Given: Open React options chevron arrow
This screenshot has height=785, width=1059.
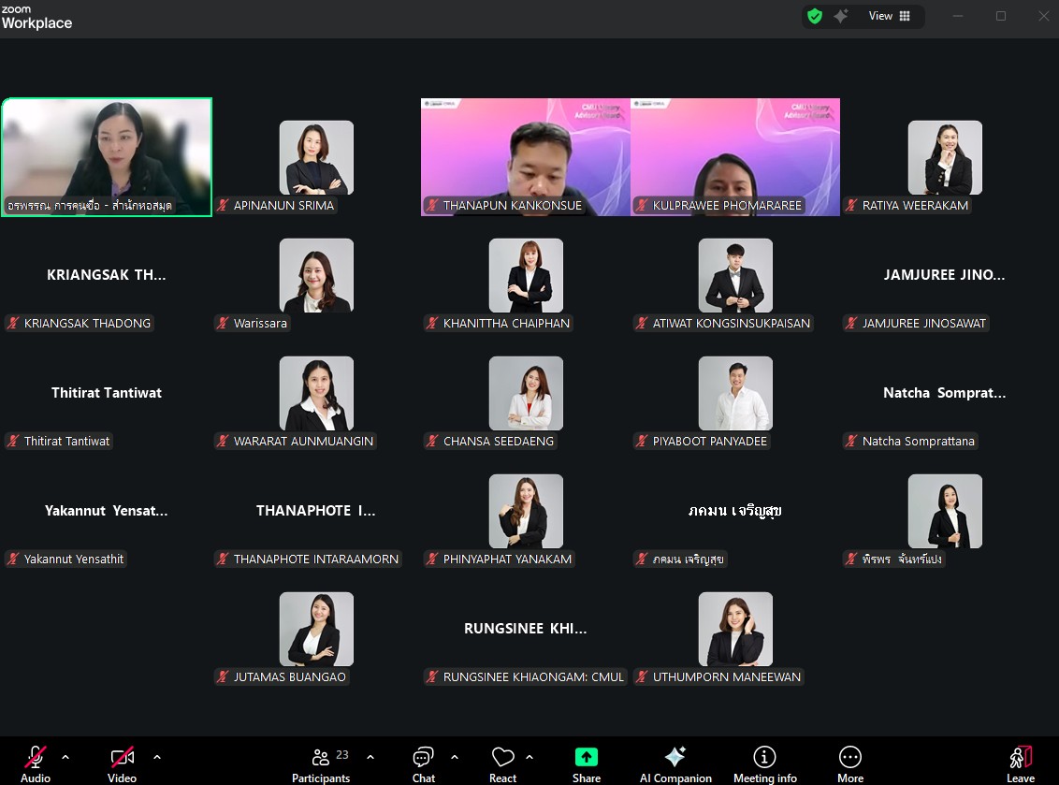Looking at the screenshot, I should pyautogui.click(x=529, y=756).
